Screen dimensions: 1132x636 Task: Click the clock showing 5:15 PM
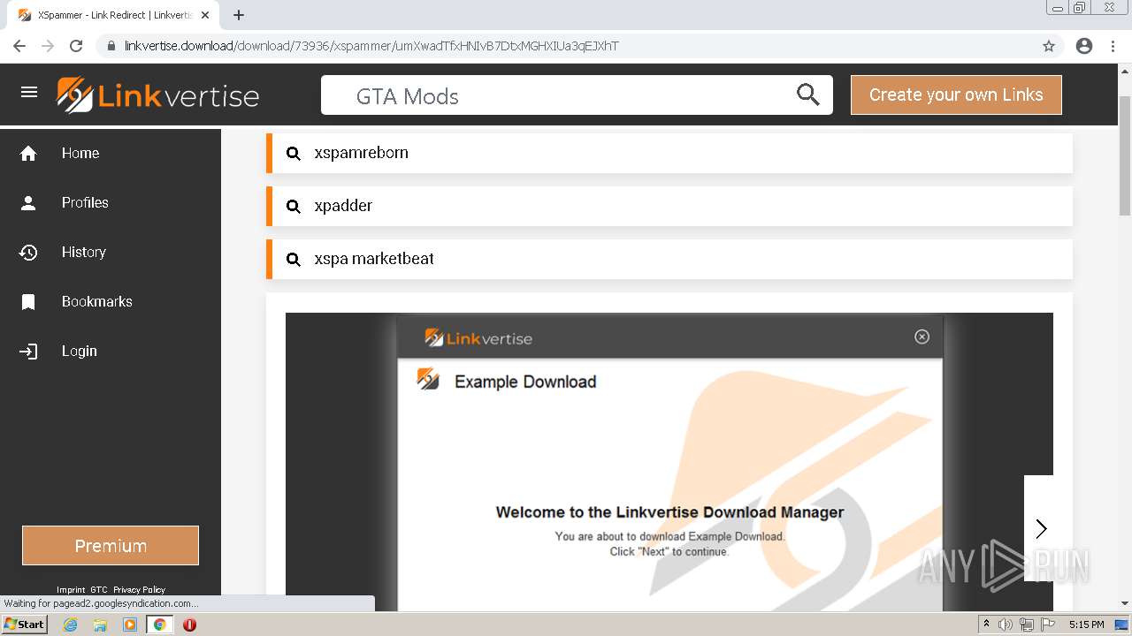coord(1086,625)
